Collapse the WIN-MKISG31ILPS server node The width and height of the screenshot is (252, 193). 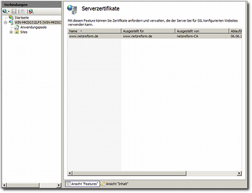point(6,22)
